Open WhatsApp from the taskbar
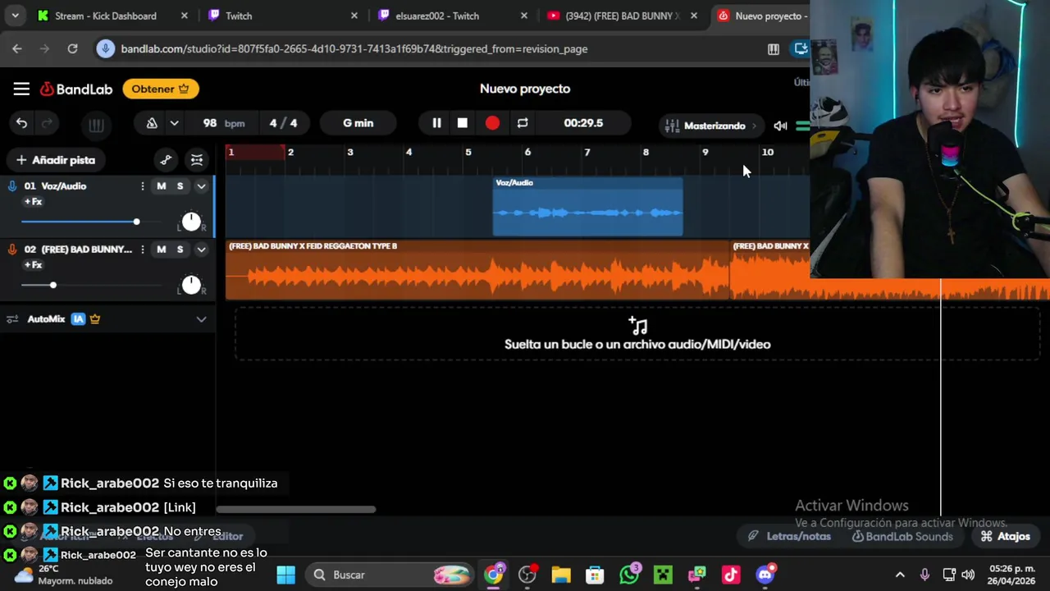 629,575
